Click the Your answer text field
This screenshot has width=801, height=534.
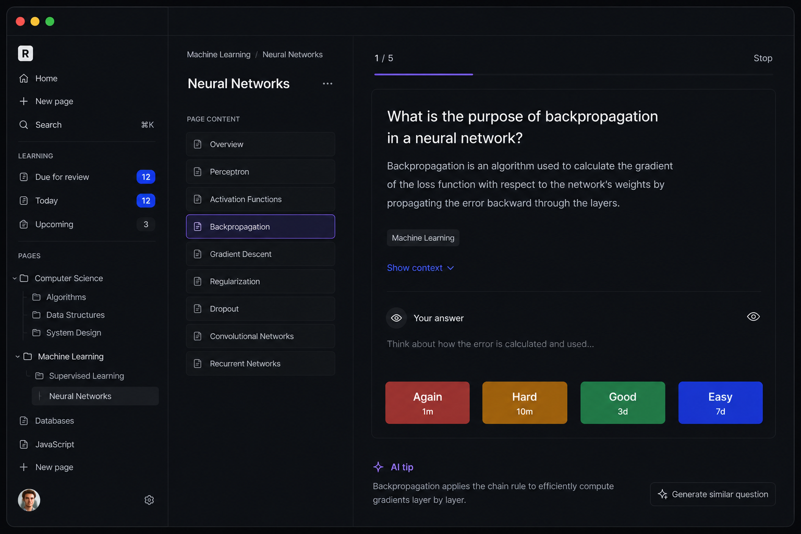coord(574,344)
